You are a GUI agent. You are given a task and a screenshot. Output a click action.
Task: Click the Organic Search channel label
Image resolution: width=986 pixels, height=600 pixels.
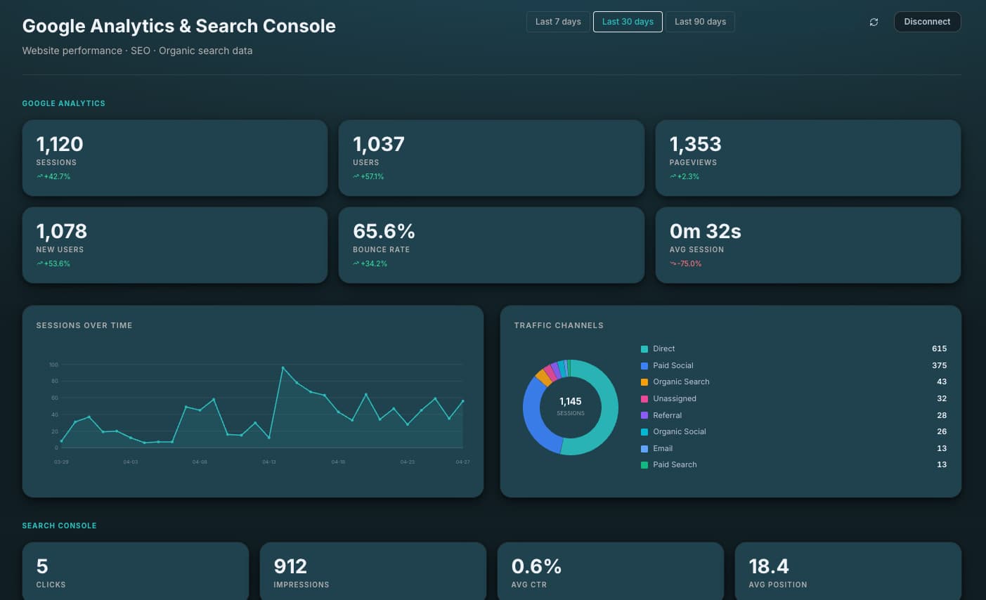tap(681, 382)
